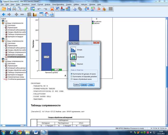This screenshot has height=135, width=168.
Task: Select 'Симметричные меры' in the outline
Action: click(x=16, y=77)
